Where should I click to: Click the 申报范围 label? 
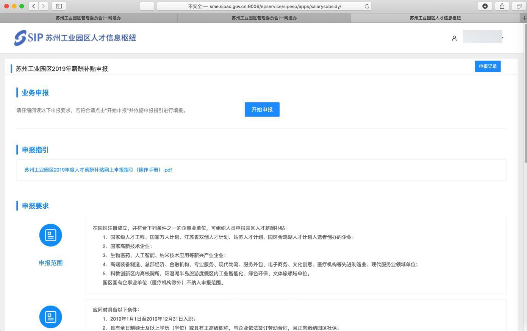tap(51, 263)
